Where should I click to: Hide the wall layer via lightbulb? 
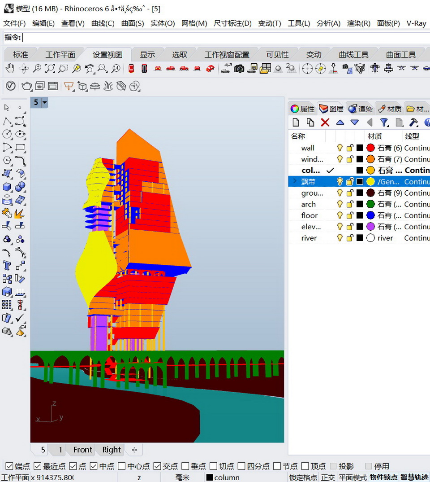340,148
